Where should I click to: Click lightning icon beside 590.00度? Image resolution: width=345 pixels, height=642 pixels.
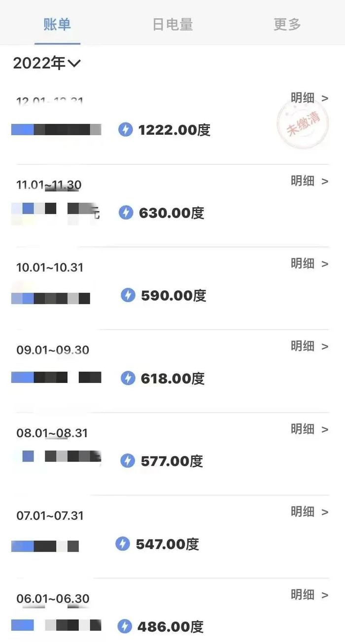click(128, 295)
